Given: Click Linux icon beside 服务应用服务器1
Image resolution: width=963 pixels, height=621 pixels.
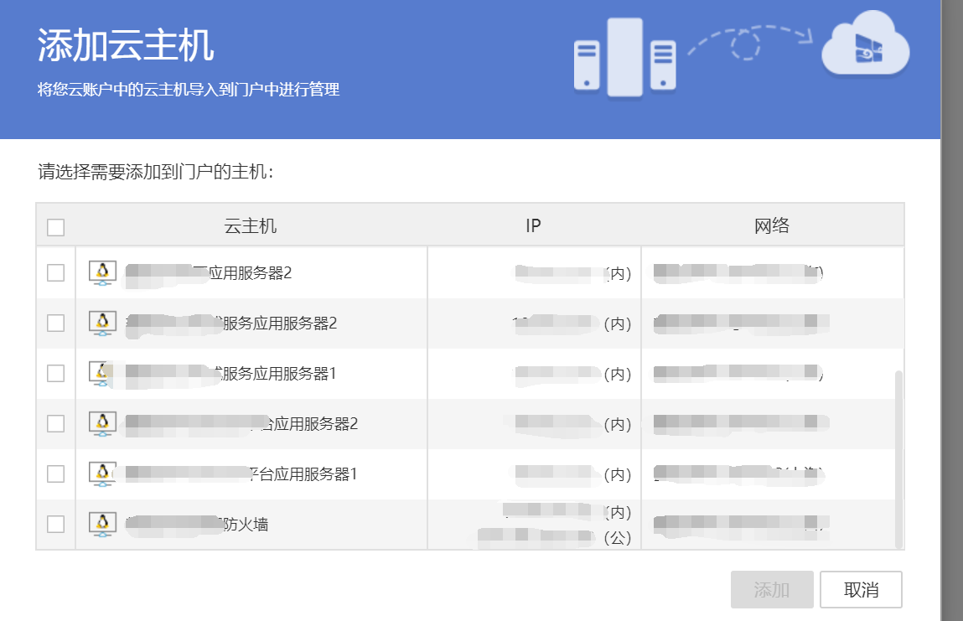Looking at the screenshot, I should tap(102, 374).
